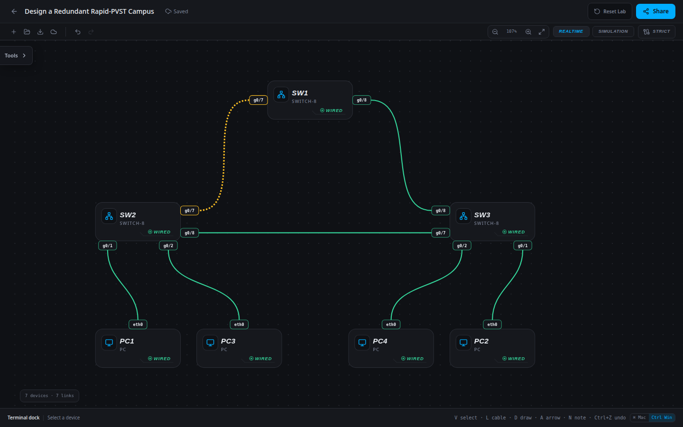
Task: Click the PC3 WIRED status badge
Action: pyautogui.click(x=260, y=359)
